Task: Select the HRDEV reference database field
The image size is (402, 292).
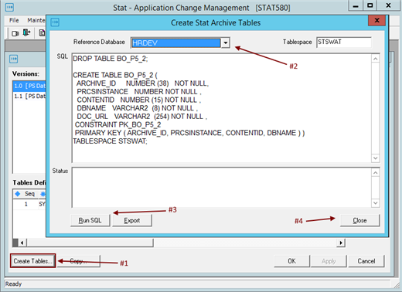Action: click(x=176, y=42)
